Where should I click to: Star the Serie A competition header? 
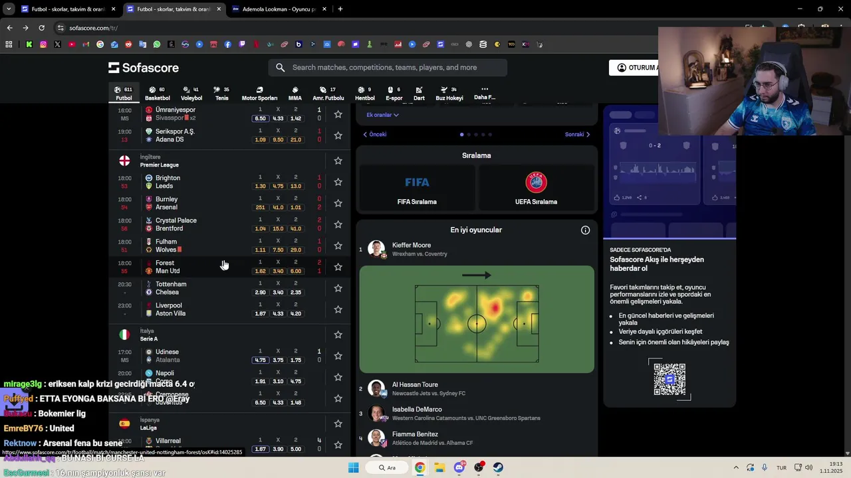338,335
